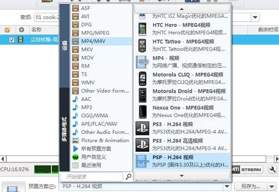
Task: Choose HTC Hero MPEG4 profile
Action: 182,29
